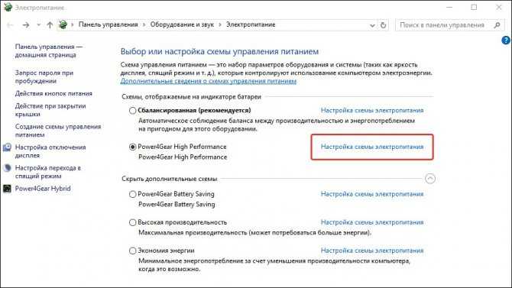Go back with the left arrow
This screenshot has height=288, width=512.
coord(10,24)
